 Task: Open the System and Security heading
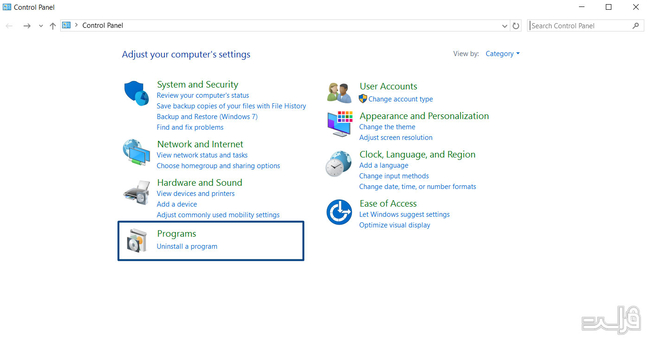[197, 84]
